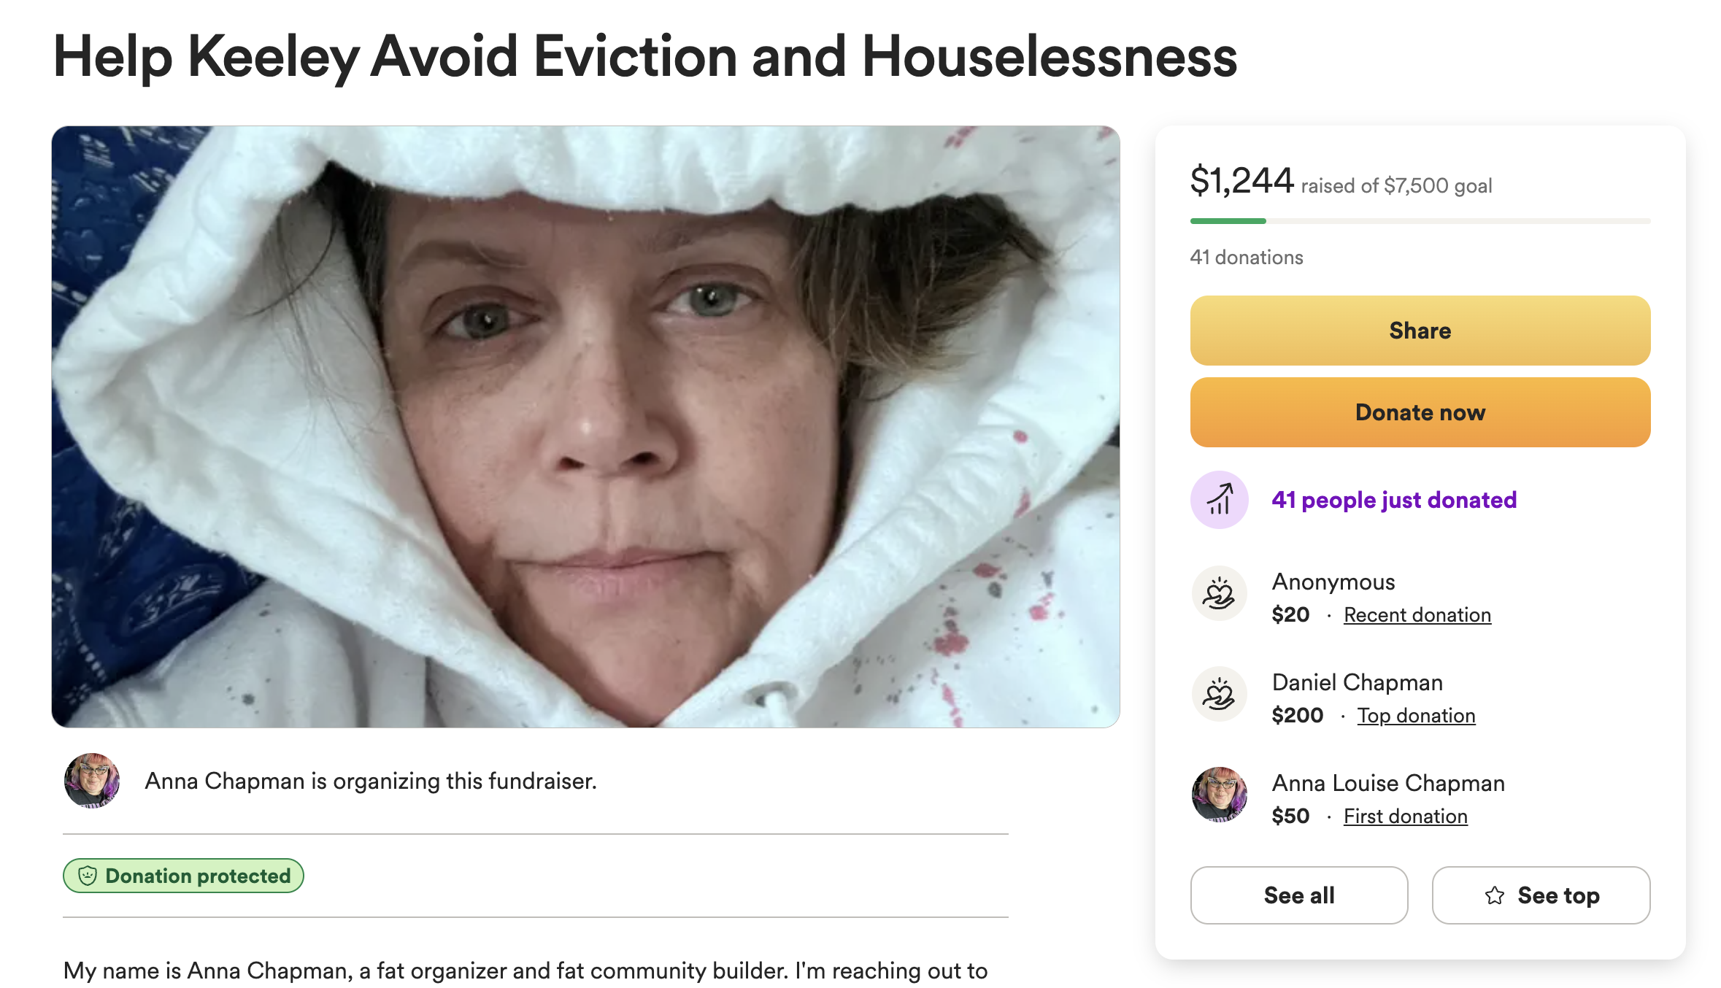Open the Top donation link
Image resolution: width=1721 pixels, height=988 pixels.
point(1416,716)
